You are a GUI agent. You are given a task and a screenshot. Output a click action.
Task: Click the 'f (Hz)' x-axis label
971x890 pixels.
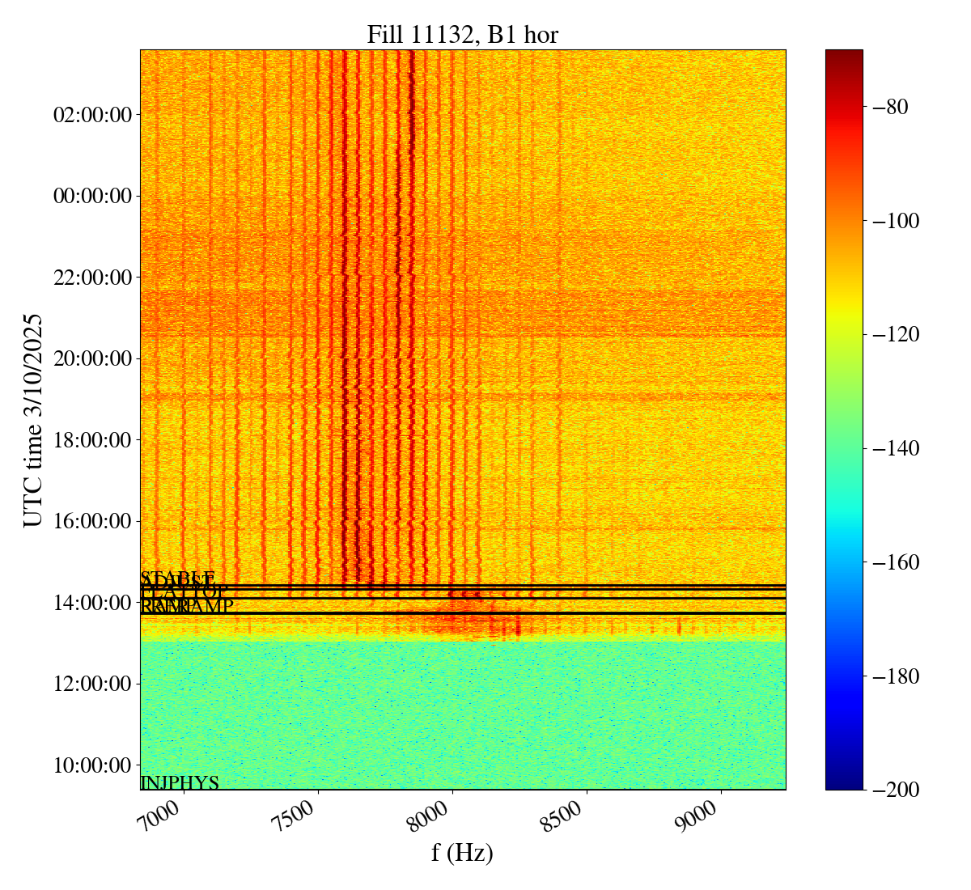point(462,852)
